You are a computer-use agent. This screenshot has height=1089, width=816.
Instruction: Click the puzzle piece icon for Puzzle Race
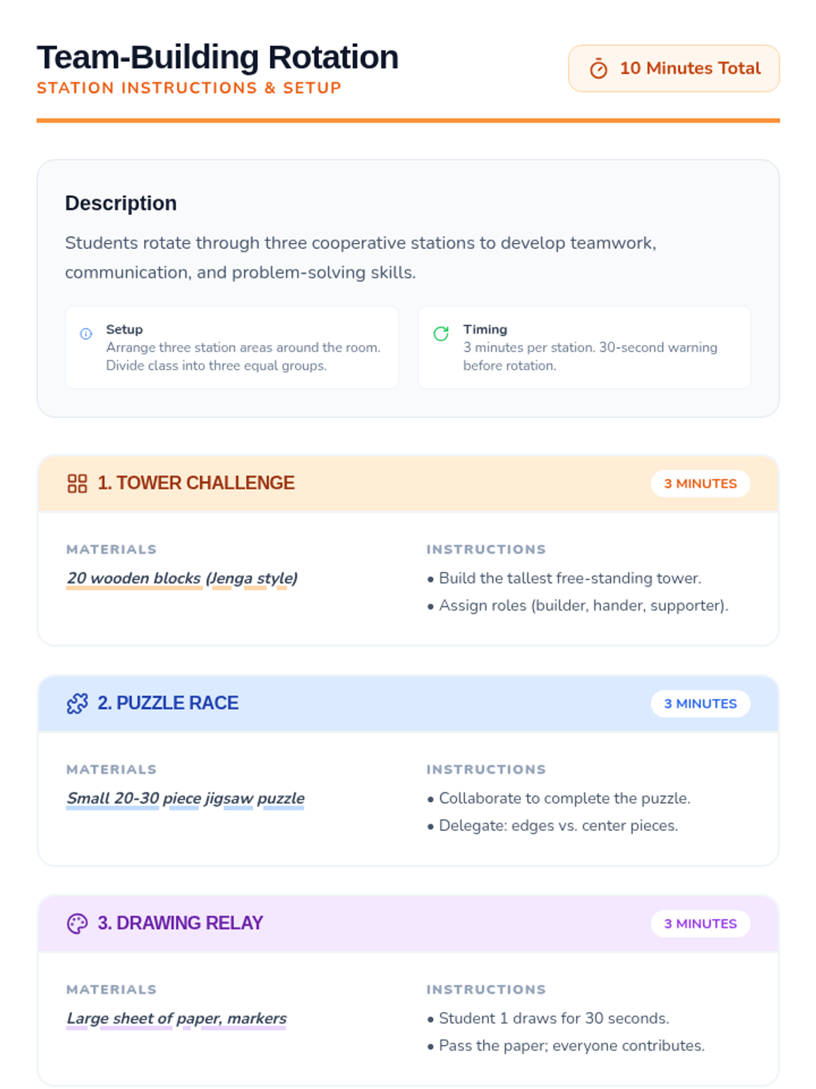click(78, 703)
